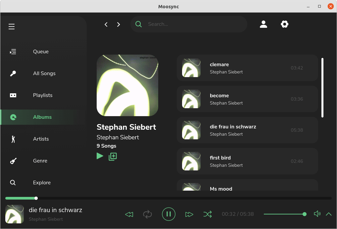Click the Stephan Siebert album heading
Image resolution: width=337 pixels, height=229 pixels.
tap(126, 127)
